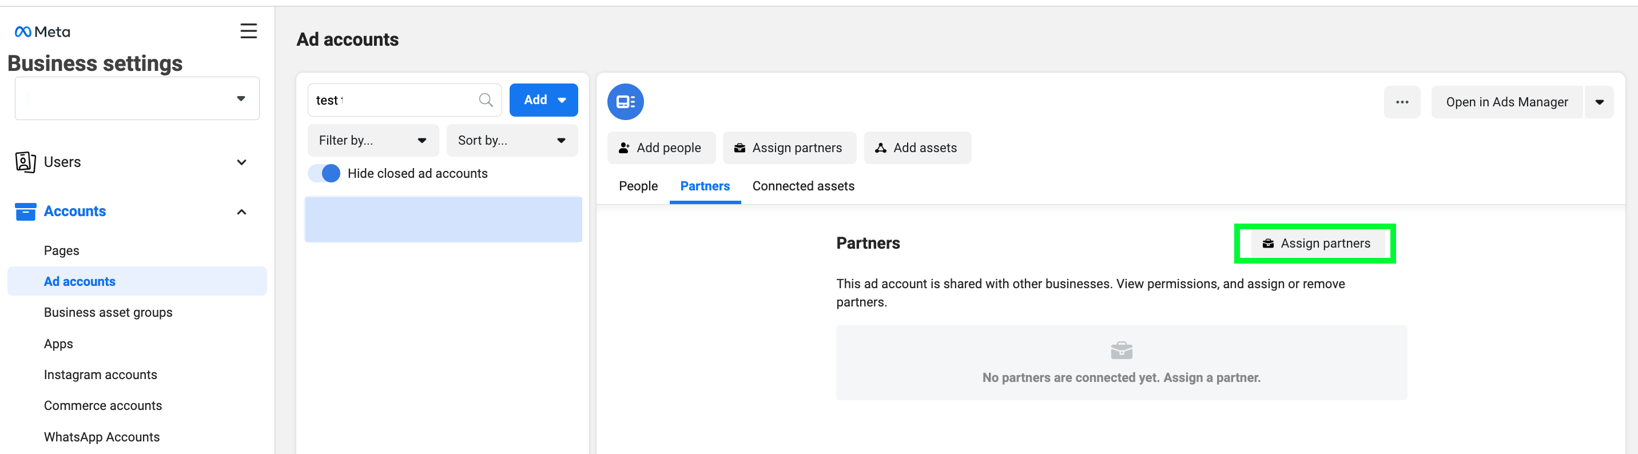
Task: Click the Ad accounts page title
Action: [347, 39]
